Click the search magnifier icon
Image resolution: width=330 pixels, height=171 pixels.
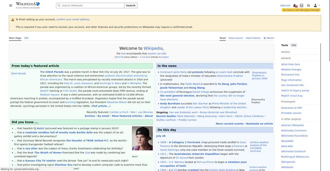59,5
